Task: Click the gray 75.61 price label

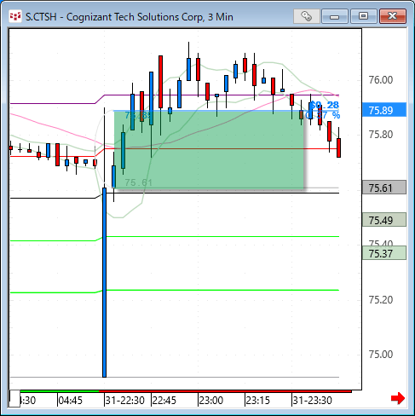Action: (384, 188)
